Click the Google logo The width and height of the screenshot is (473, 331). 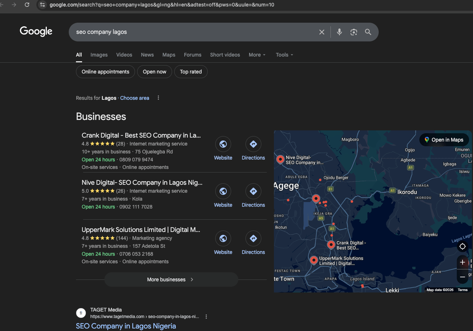coord(36,32)
